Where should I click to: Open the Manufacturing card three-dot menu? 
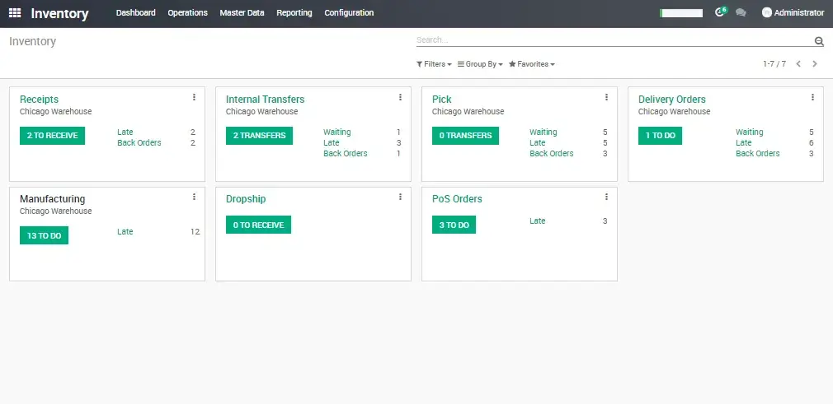pyautogui.click(x=194, y=197)
